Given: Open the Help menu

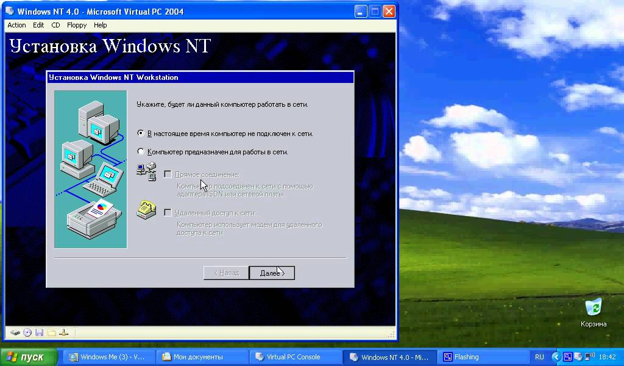Looking at the screenshot, I should 101,25.
